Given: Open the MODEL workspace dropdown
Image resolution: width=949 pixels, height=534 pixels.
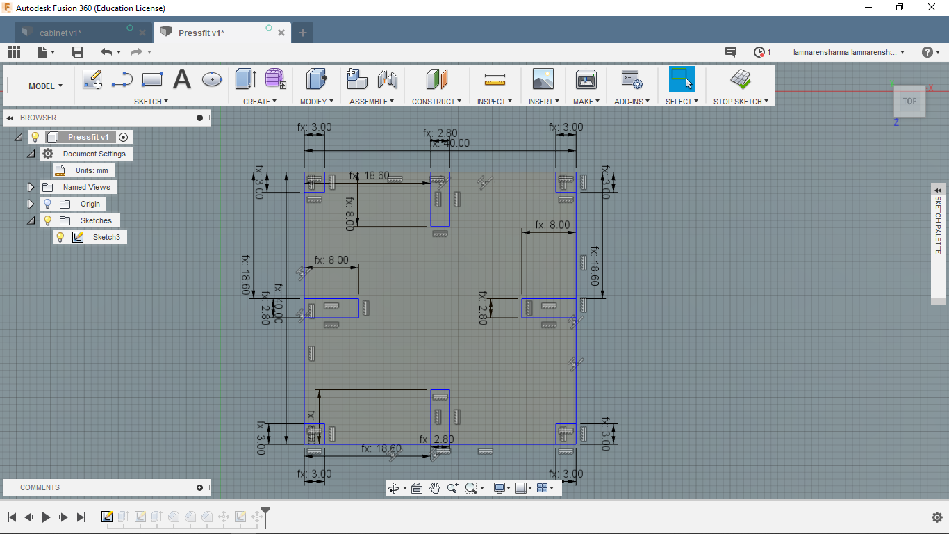Looking at the screenshot, I should point(45,86).
